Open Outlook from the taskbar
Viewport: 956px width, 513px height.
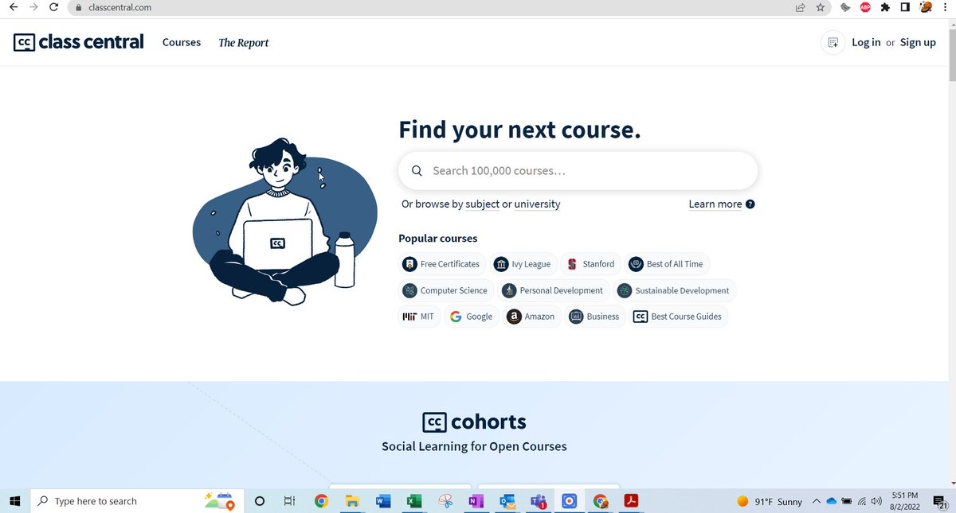507,501
